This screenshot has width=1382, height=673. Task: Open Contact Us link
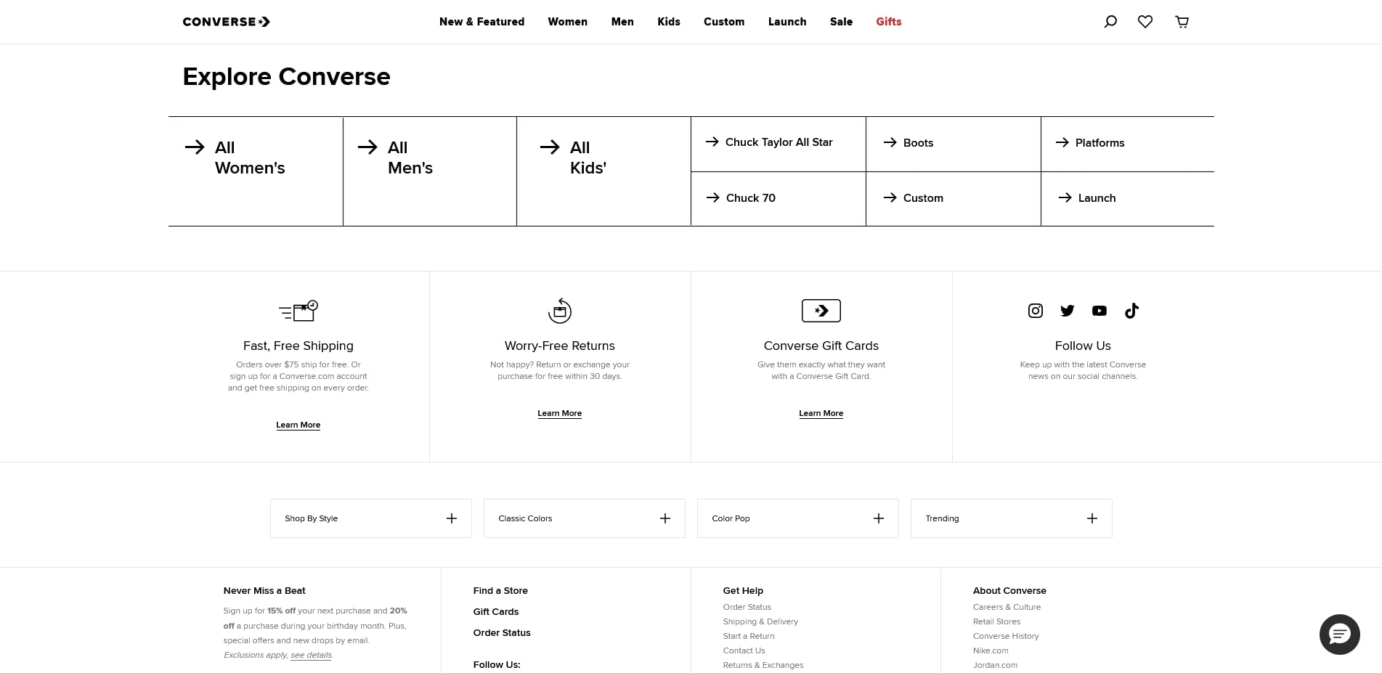point(744,650)
